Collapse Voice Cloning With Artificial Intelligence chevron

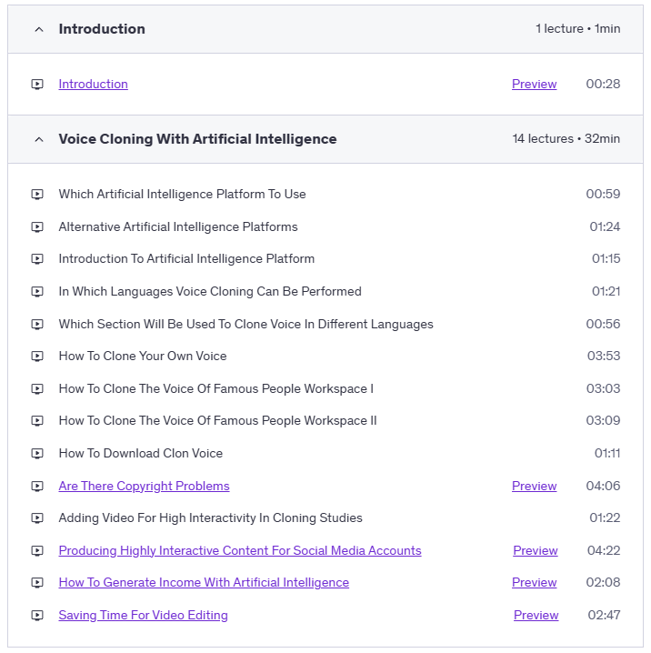[x=38, y=139]
